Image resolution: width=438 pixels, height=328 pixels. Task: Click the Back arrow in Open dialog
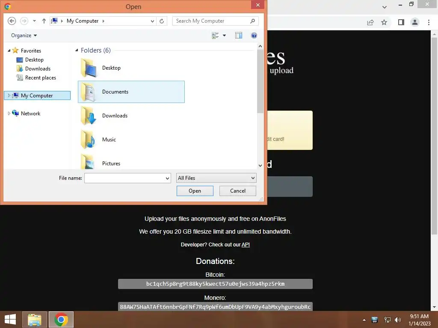(x=12, y=21)
